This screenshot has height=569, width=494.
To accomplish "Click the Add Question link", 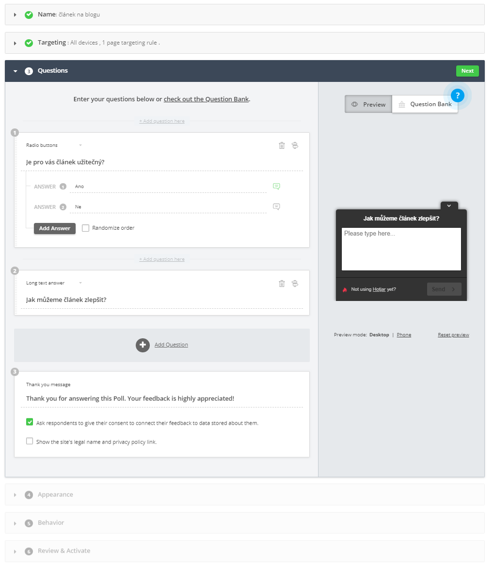I will coord(171,345).
